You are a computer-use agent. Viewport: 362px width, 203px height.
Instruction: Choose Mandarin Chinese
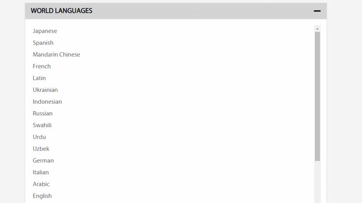tap(56, 54)
